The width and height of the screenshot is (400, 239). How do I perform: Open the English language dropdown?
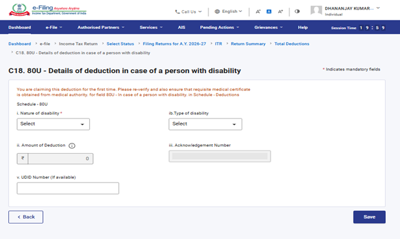pos(228,12)
